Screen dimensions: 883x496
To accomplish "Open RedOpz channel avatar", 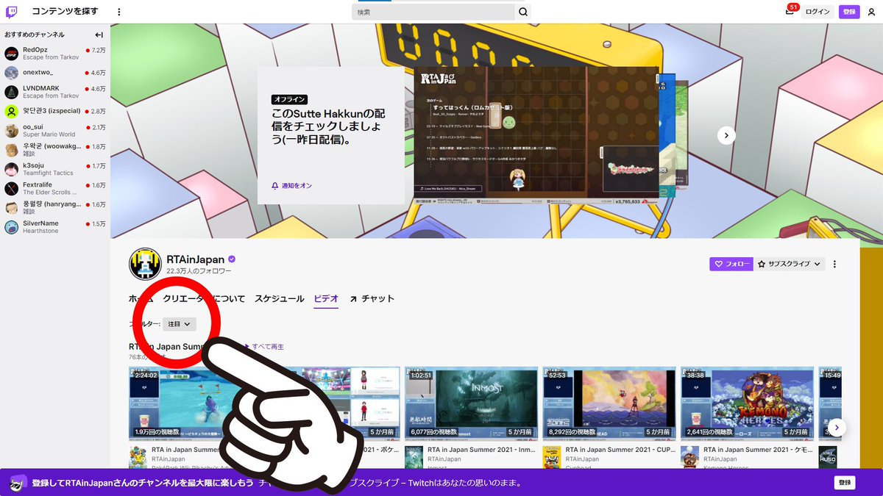I will pos(12,54).
